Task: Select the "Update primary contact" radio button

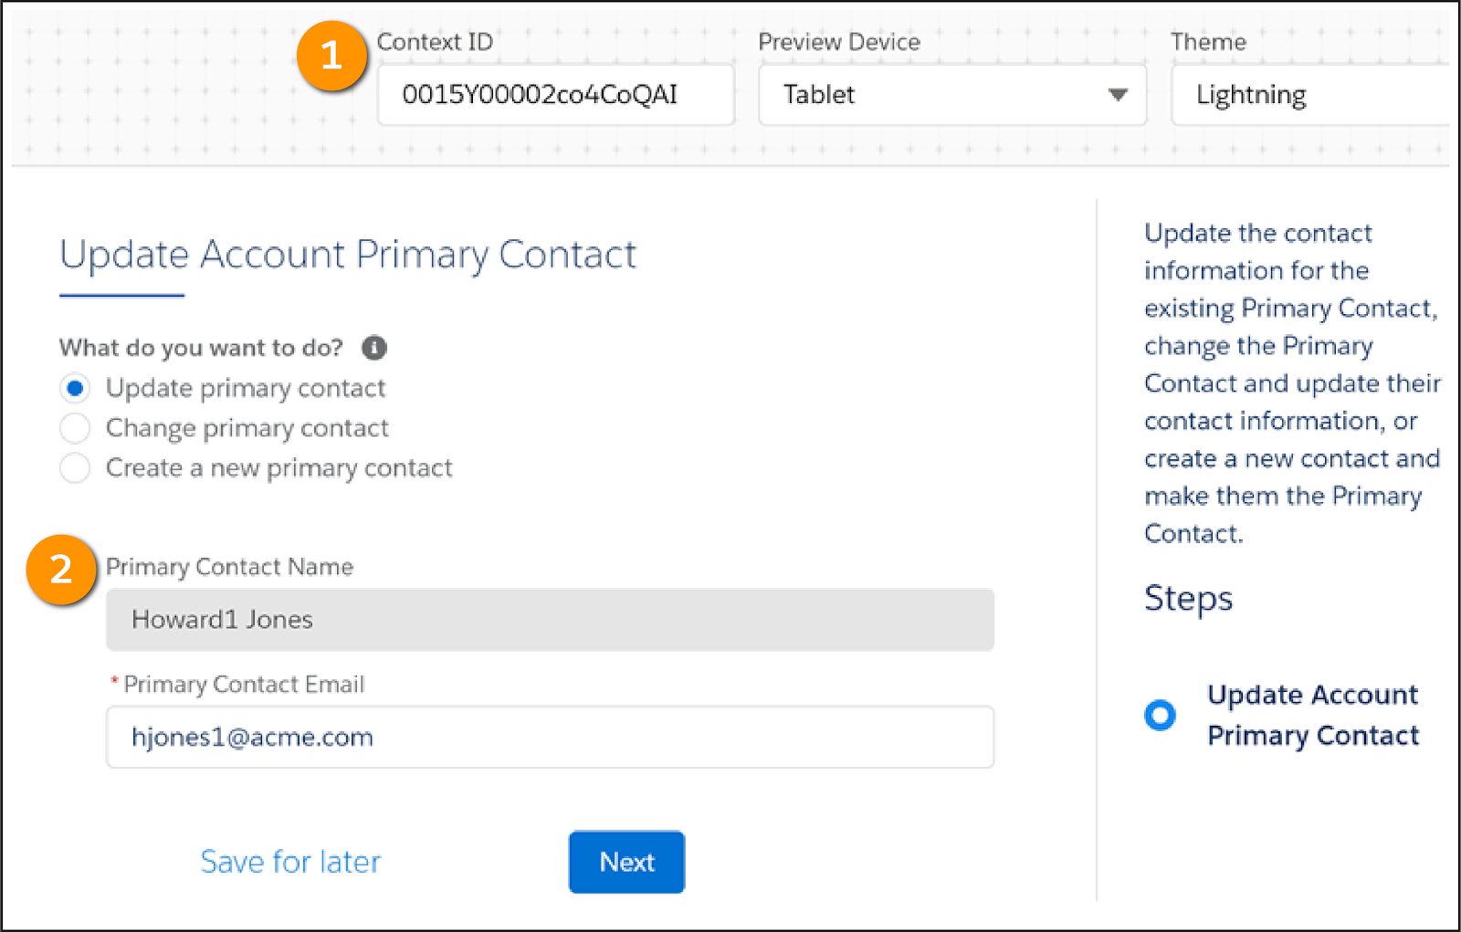Action: coord(75,388)
